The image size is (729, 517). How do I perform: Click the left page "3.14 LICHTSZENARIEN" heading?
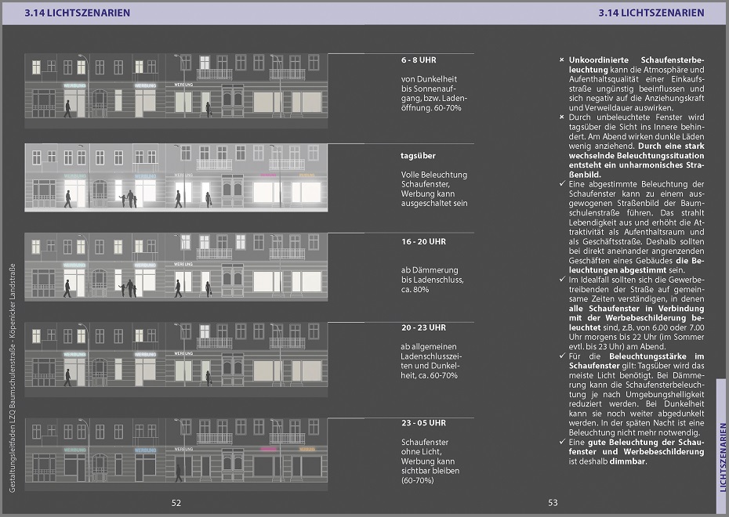tap(78, 13)
